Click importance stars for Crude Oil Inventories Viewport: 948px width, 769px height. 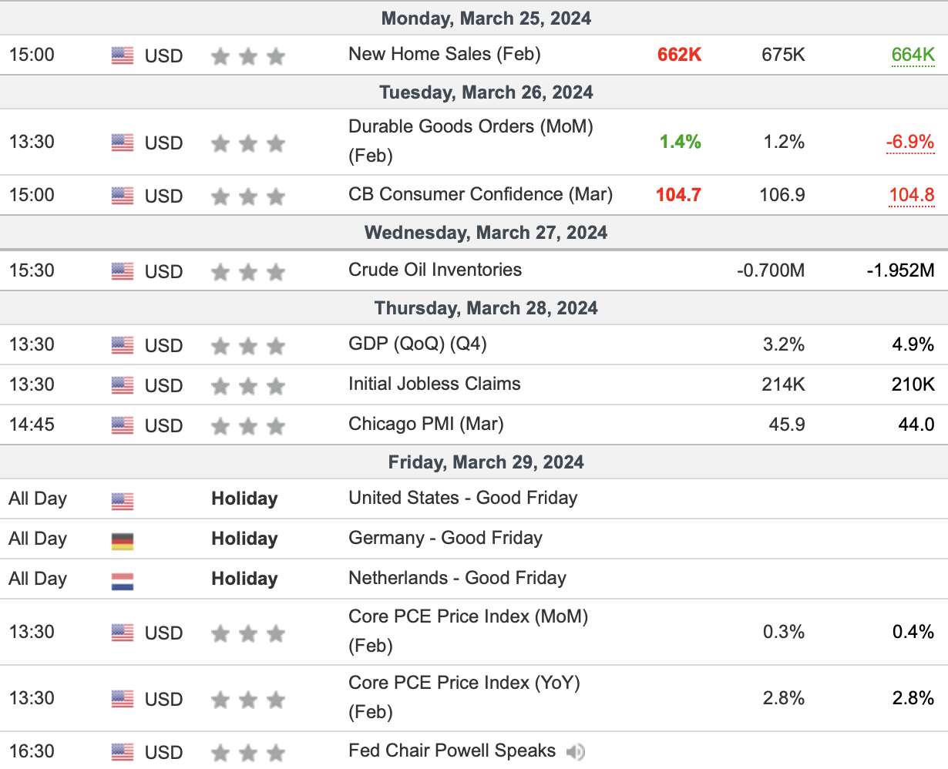(248, 272)
